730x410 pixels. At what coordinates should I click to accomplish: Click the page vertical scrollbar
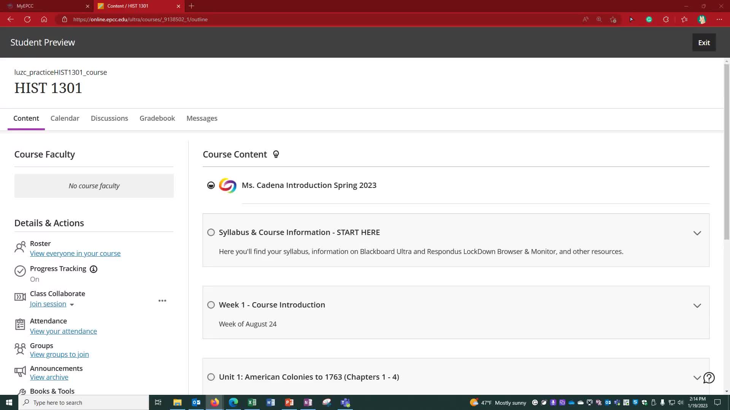click(727, 152)
